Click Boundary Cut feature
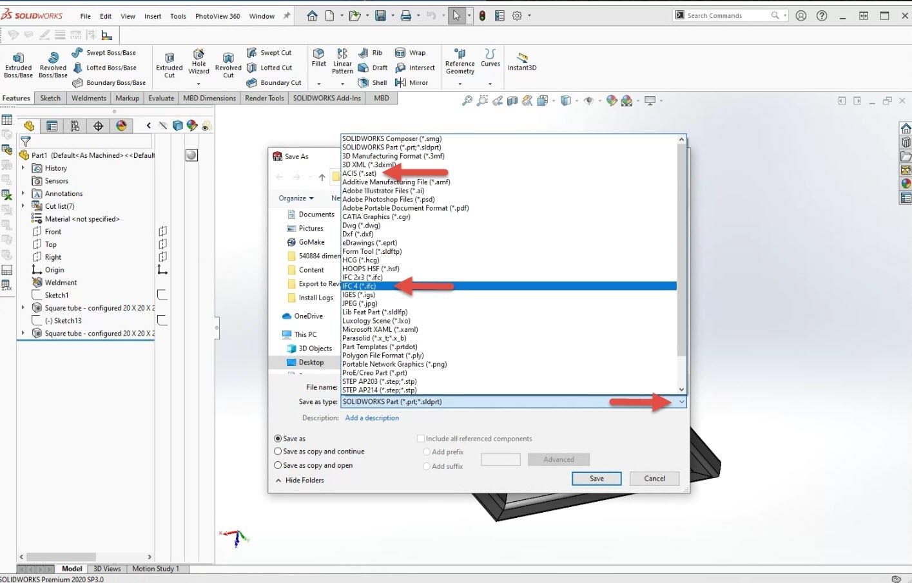 pos(274,82)
